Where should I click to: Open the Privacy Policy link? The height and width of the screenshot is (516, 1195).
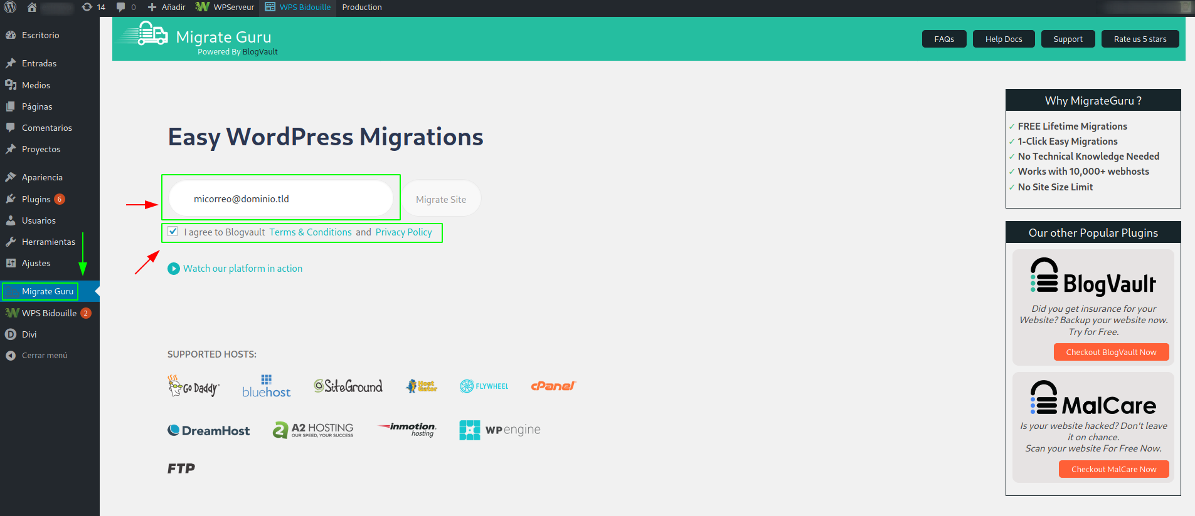tap(403, 232)
